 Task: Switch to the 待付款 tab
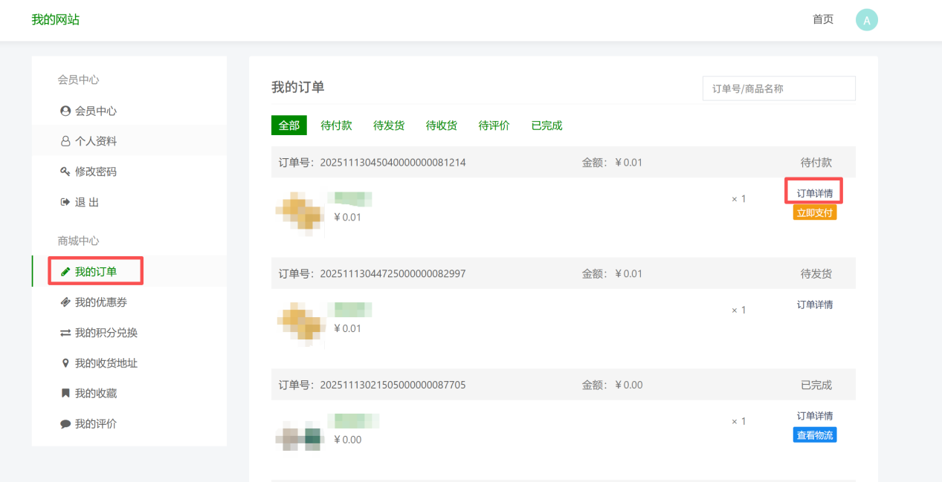(336, 126)
